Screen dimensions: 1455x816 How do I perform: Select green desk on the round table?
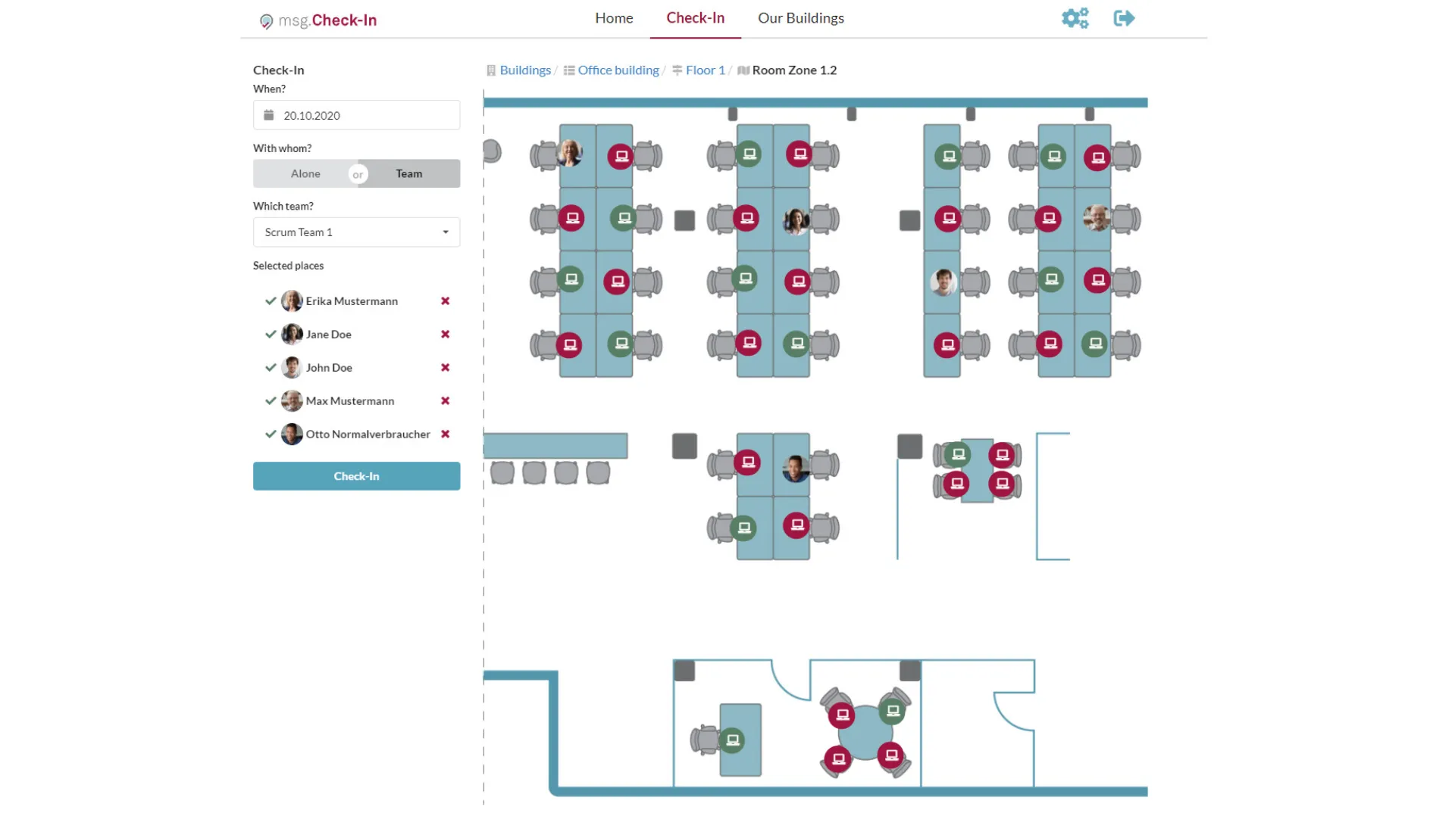point(893,711)
